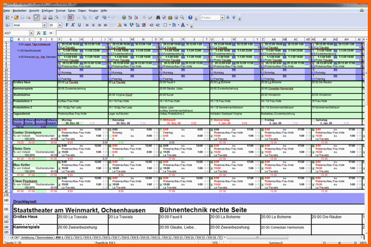Open the Format menu

point(61,10)
